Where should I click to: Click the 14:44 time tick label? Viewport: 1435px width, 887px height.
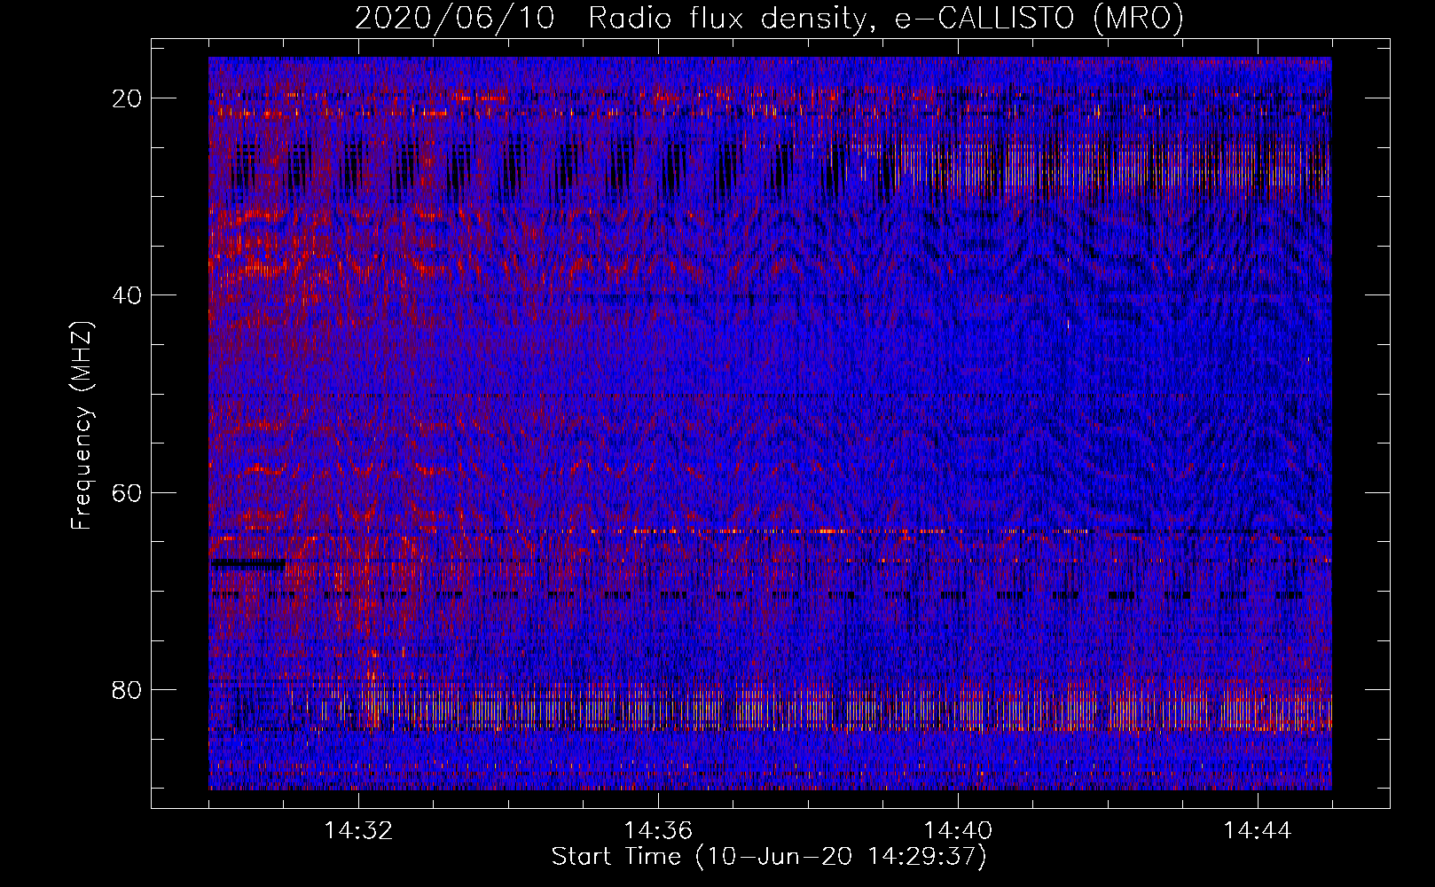click(x=1258, y=831)
